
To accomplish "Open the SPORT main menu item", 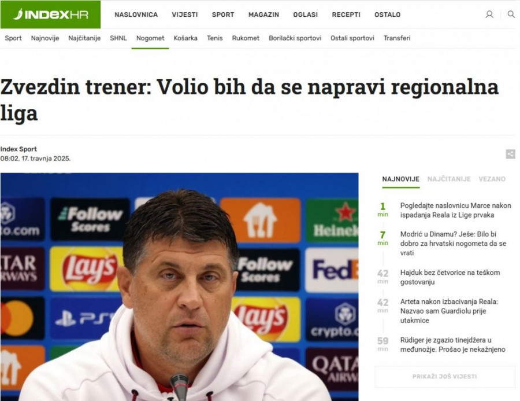I will (x=223, y=14).
